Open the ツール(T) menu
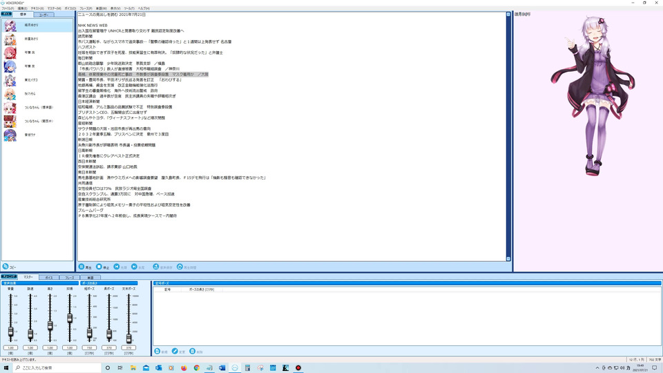 pyautogui.click(x=129, y=8)
